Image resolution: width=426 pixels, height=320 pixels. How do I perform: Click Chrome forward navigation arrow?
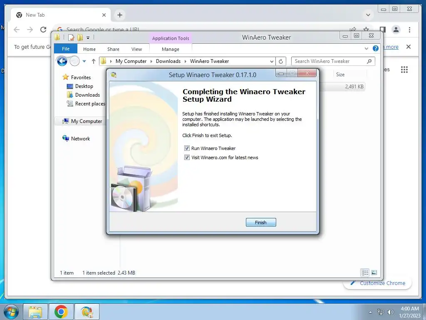pyautogui.click(x=30, y=30)
